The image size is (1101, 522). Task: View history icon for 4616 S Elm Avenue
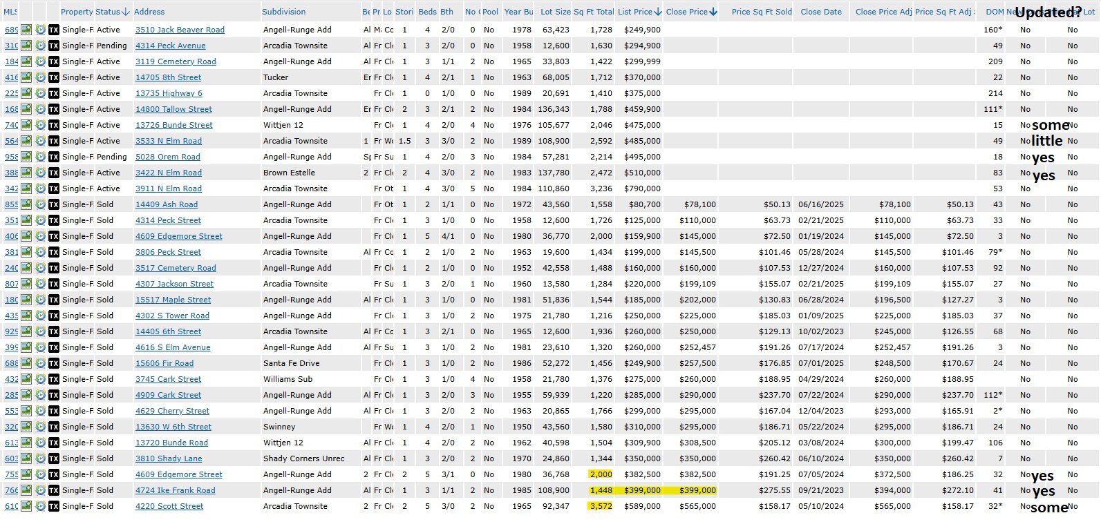point(40,347)
